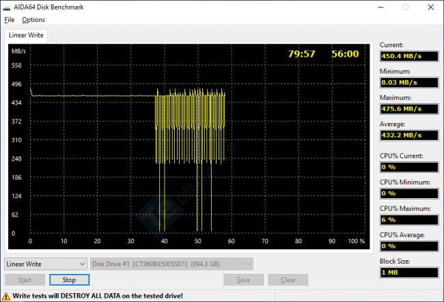The width and height of the screenshot is (444, 302).
Task: Click the 100 % label on graph axis
Action: tap(356, 241)
